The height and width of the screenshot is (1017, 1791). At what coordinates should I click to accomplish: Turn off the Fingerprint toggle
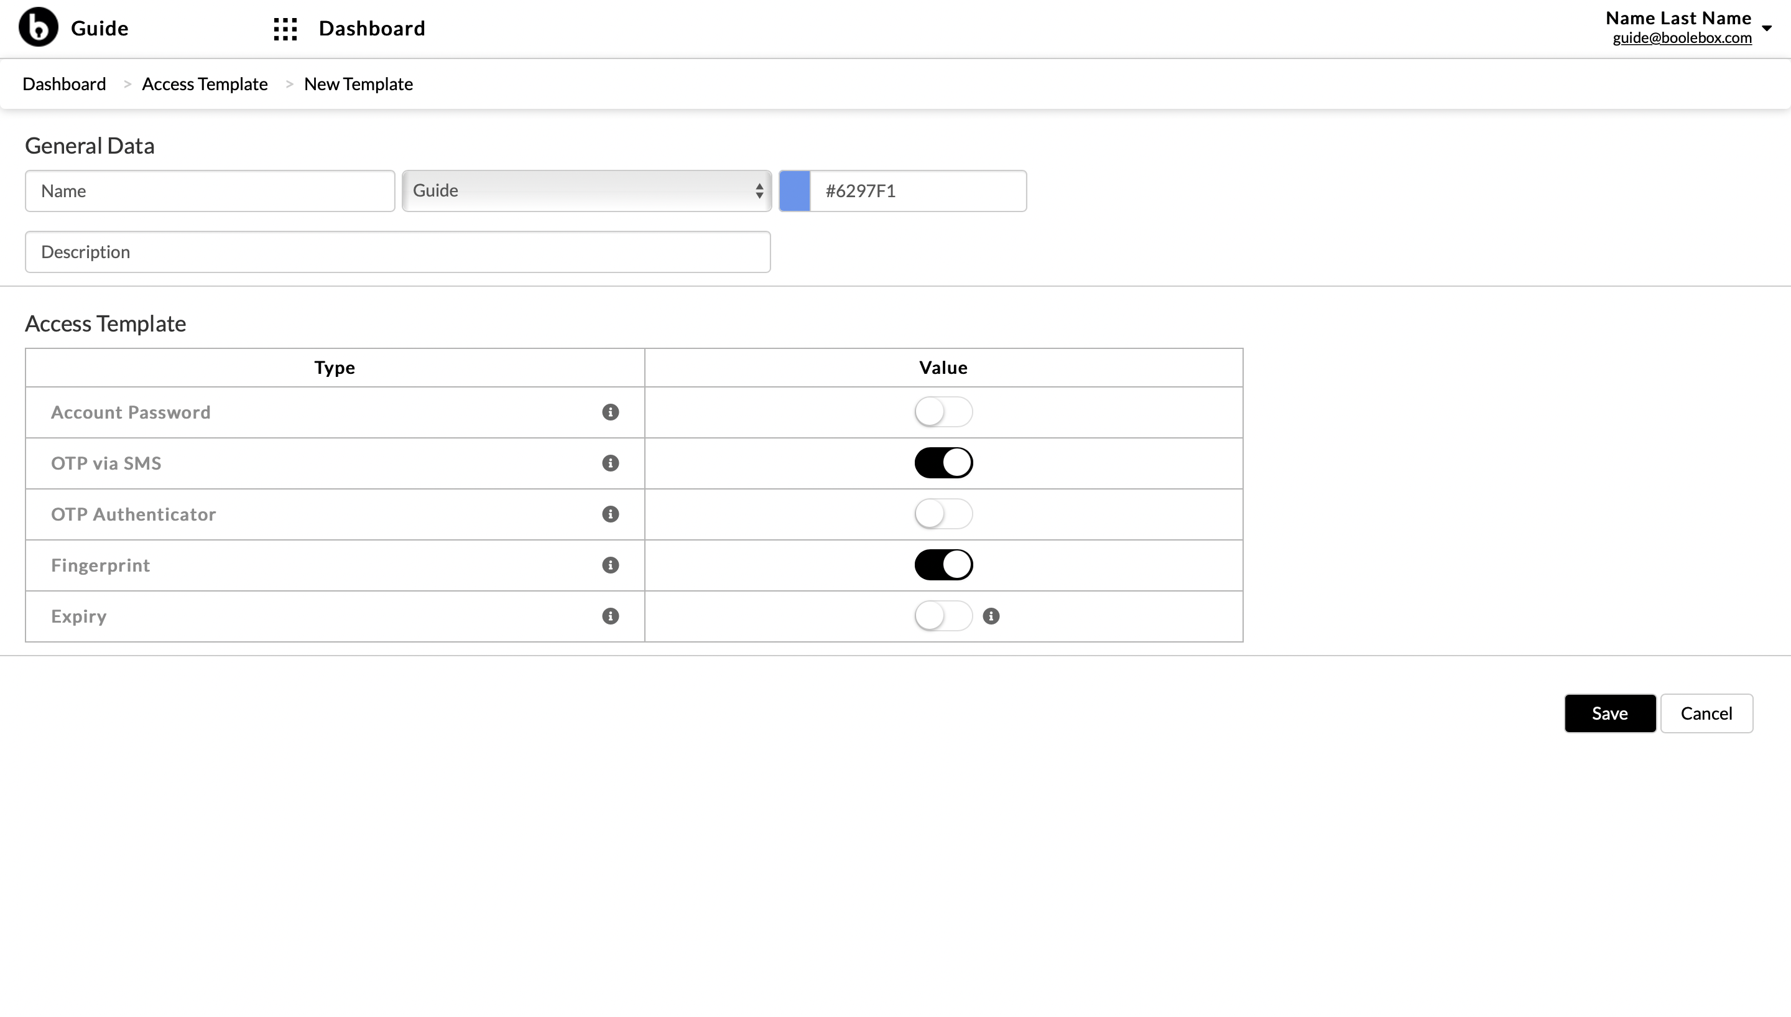943,565
